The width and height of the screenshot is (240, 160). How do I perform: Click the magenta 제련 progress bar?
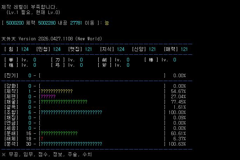pos(48,96)
